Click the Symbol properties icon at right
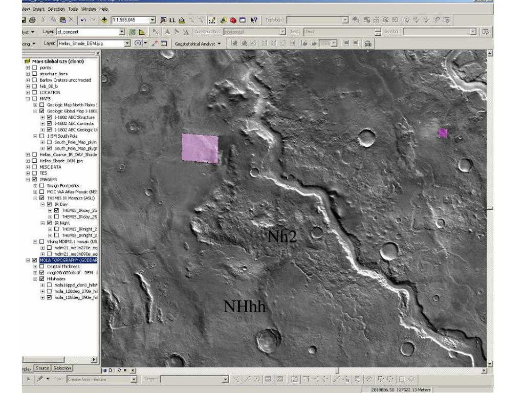The height and width of the screenshot is (393, 524). pyautogui.click(x=486, y=32)
